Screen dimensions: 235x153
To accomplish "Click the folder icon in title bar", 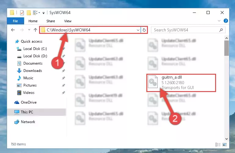I will (12, 12).
